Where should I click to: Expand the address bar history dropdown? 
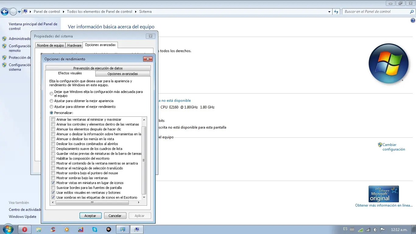pos(329,12)
